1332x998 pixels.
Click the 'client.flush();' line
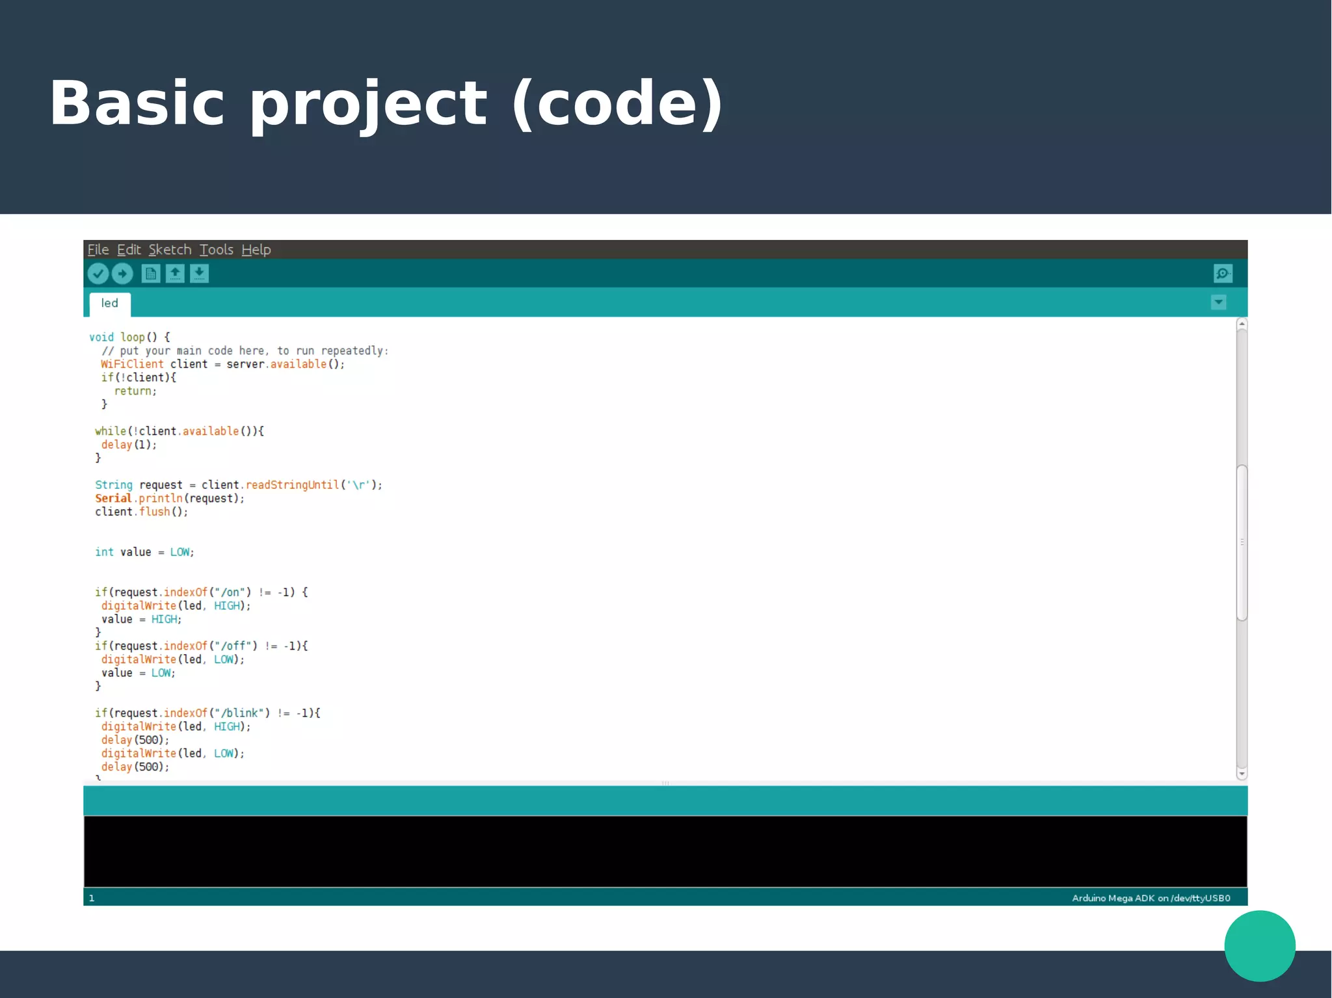pos(141,512)
